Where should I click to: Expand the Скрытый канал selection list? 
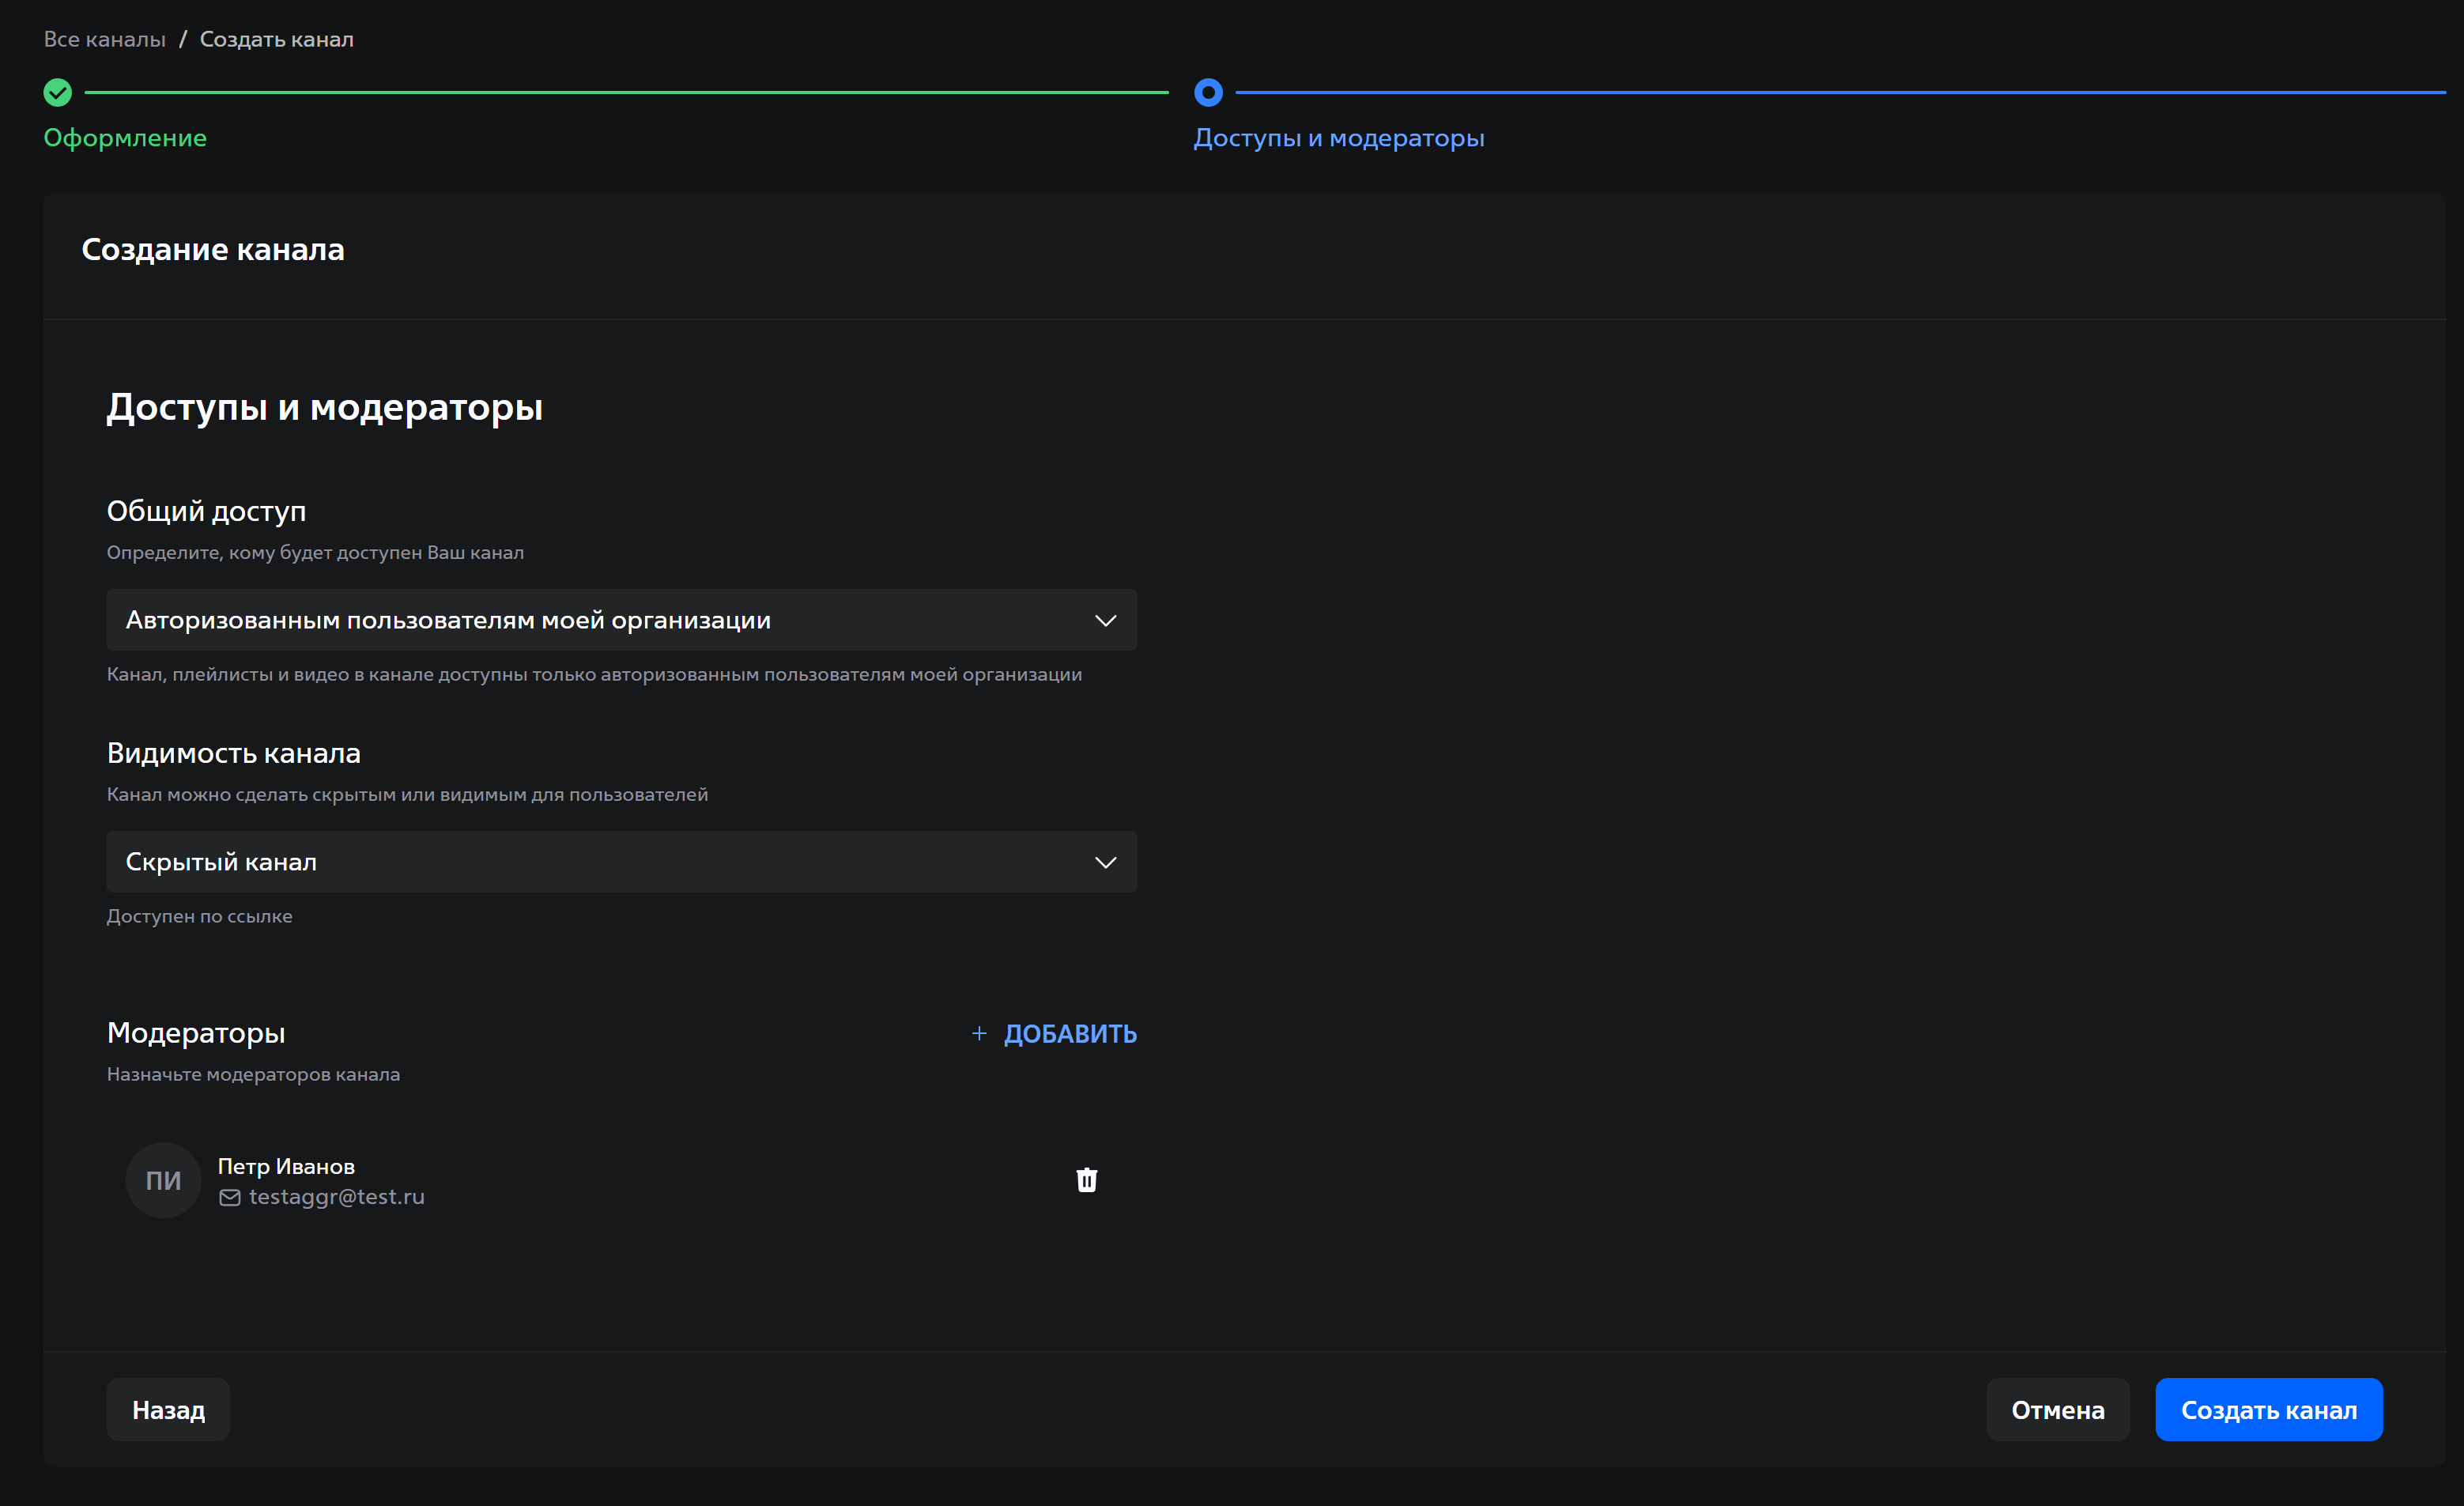(620, 861)
